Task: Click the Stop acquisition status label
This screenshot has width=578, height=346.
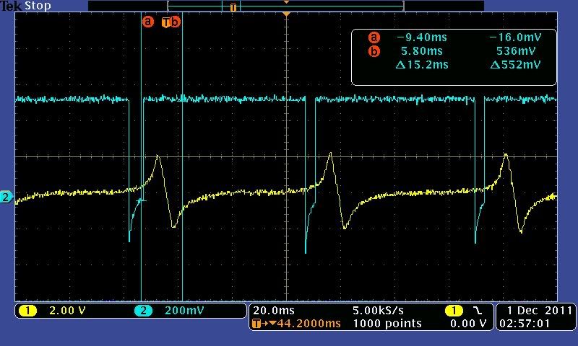Action: pyautogui.click(x=38, y=6)
